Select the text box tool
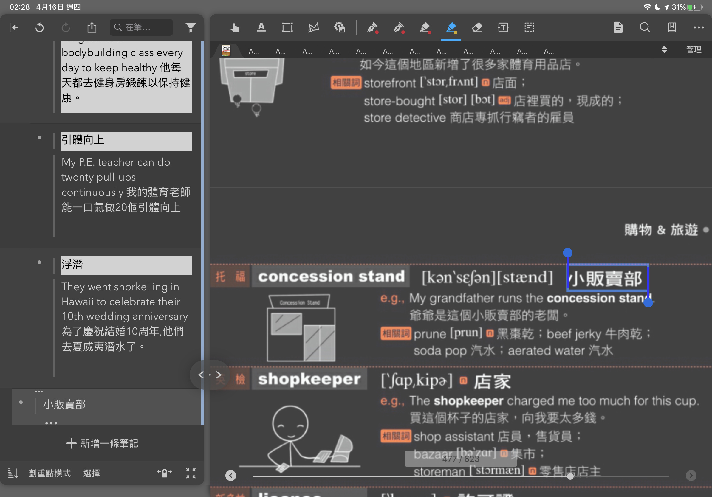Viewport: 712px width, 497px height. point(503,28)
